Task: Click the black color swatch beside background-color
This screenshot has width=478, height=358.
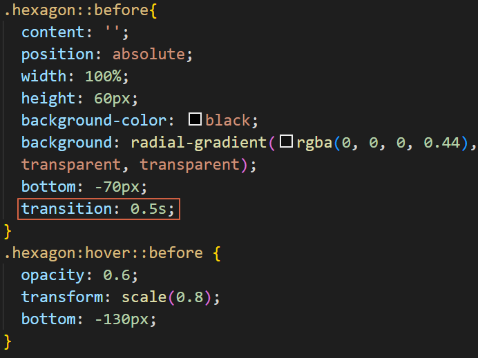Action: [x=195, y=119]
